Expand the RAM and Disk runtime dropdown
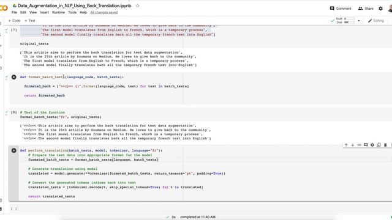The image size is (392, 220). tap(359, 21)
